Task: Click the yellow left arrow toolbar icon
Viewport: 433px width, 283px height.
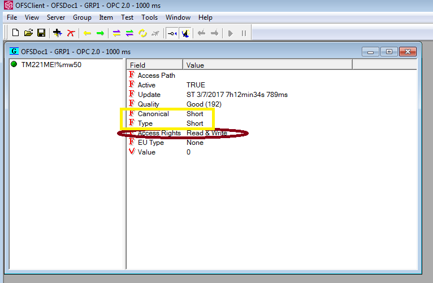Action: click(87, 34)
